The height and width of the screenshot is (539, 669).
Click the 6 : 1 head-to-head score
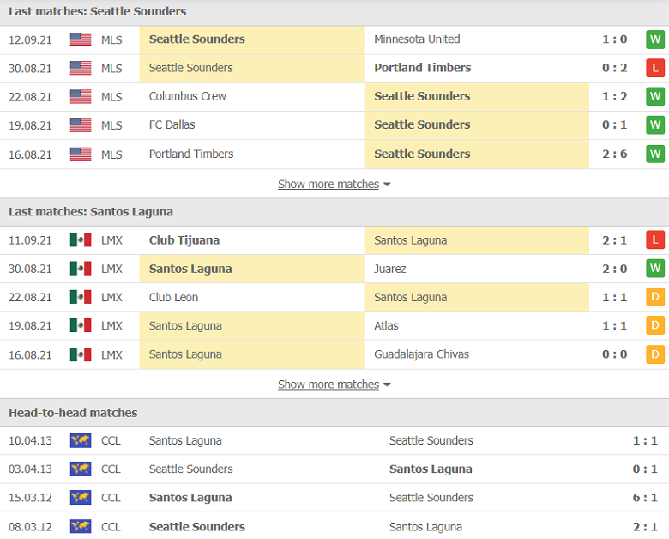[x=645, y=498]
